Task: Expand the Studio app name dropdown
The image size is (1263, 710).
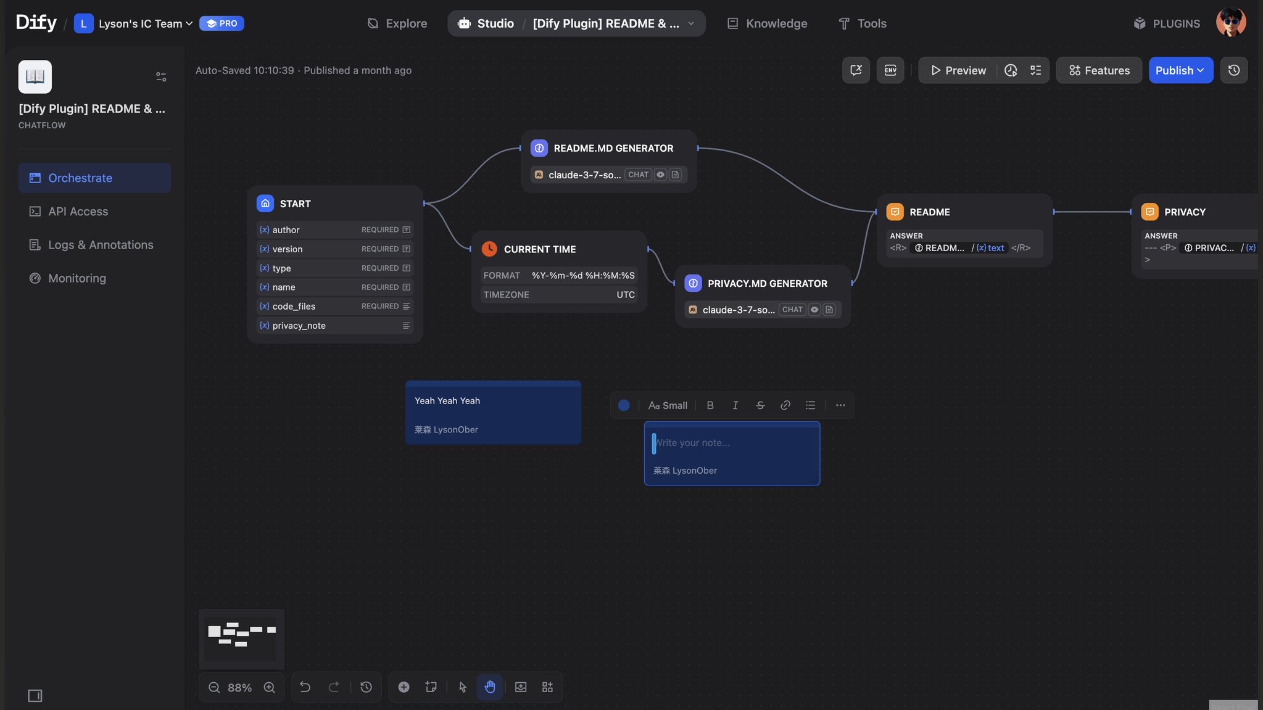Action: click(613, 23)
